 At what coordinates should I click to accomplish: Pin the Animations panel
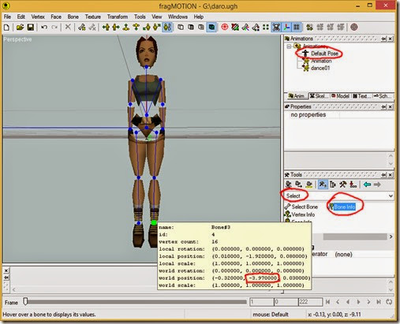click(384, 39)
